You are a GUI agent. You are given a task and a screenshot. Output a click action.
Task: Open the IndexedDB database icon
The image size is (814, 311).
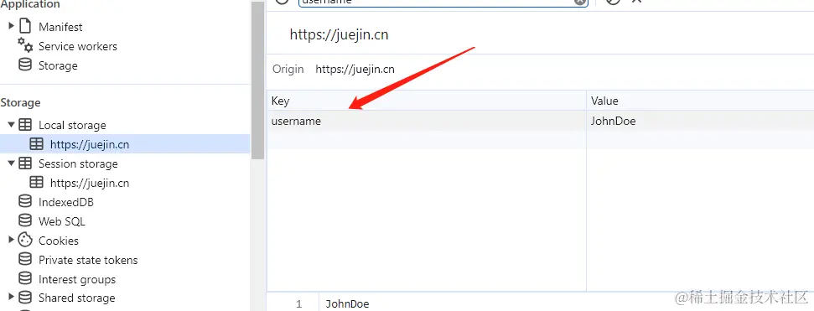(x=25, y=201)
